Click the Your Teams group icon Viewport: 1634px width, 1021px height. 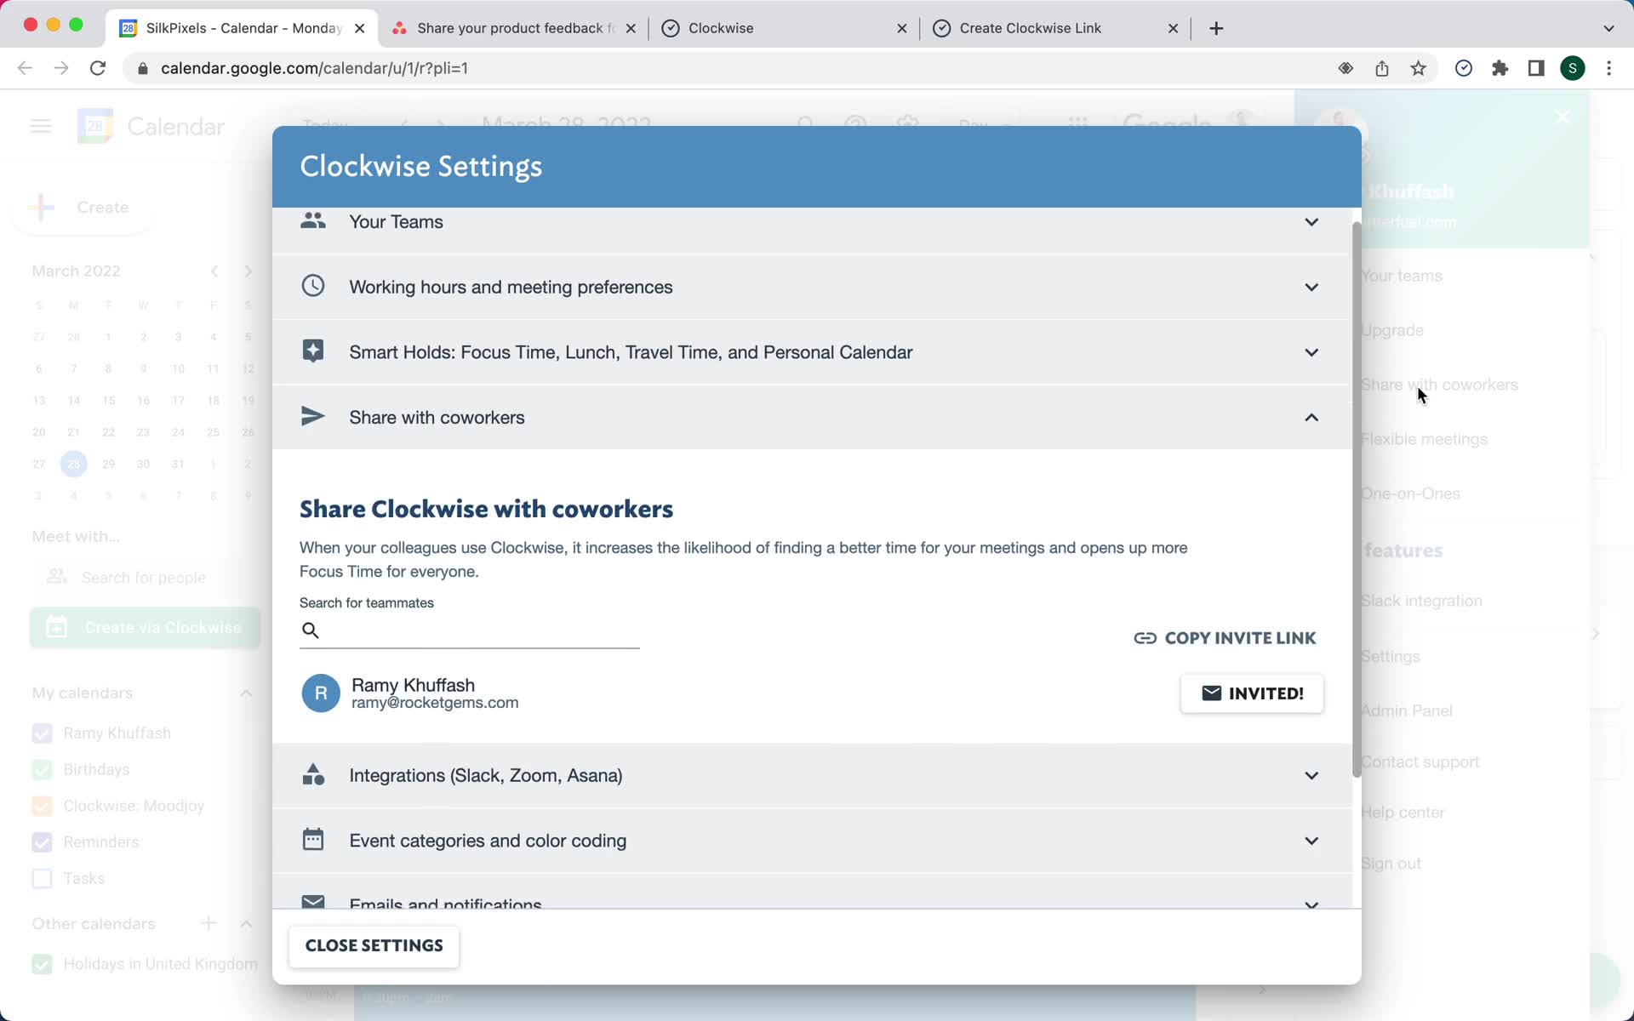click(313, 220)
